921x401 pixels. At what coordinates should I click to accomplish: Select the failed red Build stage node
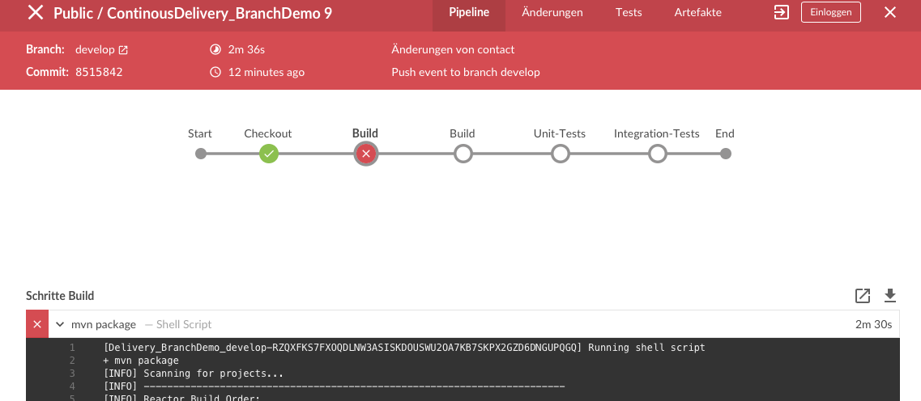click(x=366, y=154)
